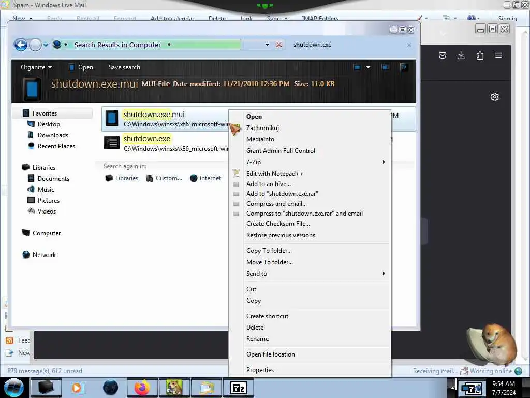Click the Firefox Pocket icon
This screenshot has height=398, width=530.
(x=443, y=55)
